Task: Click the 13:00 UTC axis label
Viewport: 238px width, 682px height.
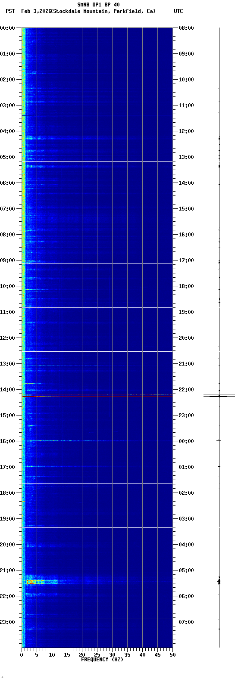Action: coord(186,157)
